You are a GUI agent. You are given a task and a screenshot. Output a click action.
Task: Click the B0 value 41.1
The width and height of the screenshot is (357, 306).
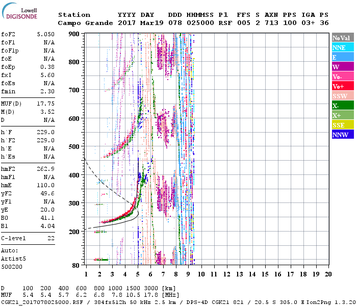coord(48,218)
